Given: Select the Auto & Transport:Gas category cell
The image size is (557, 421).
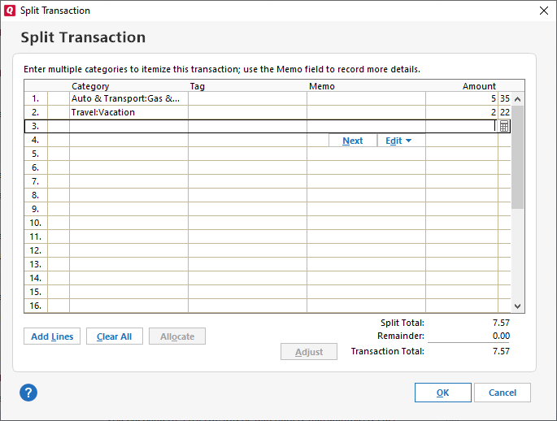Looking at the screenshot, I should [128, 98].
